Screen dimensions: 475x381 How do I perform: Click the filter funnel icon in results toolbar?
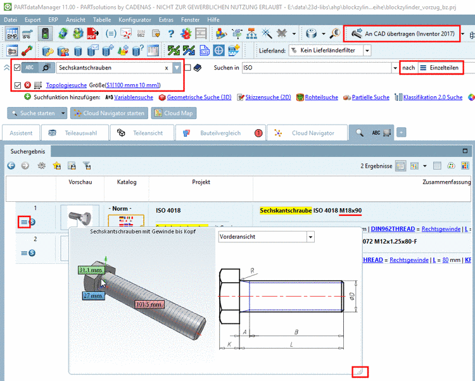[x=87, y=165]
